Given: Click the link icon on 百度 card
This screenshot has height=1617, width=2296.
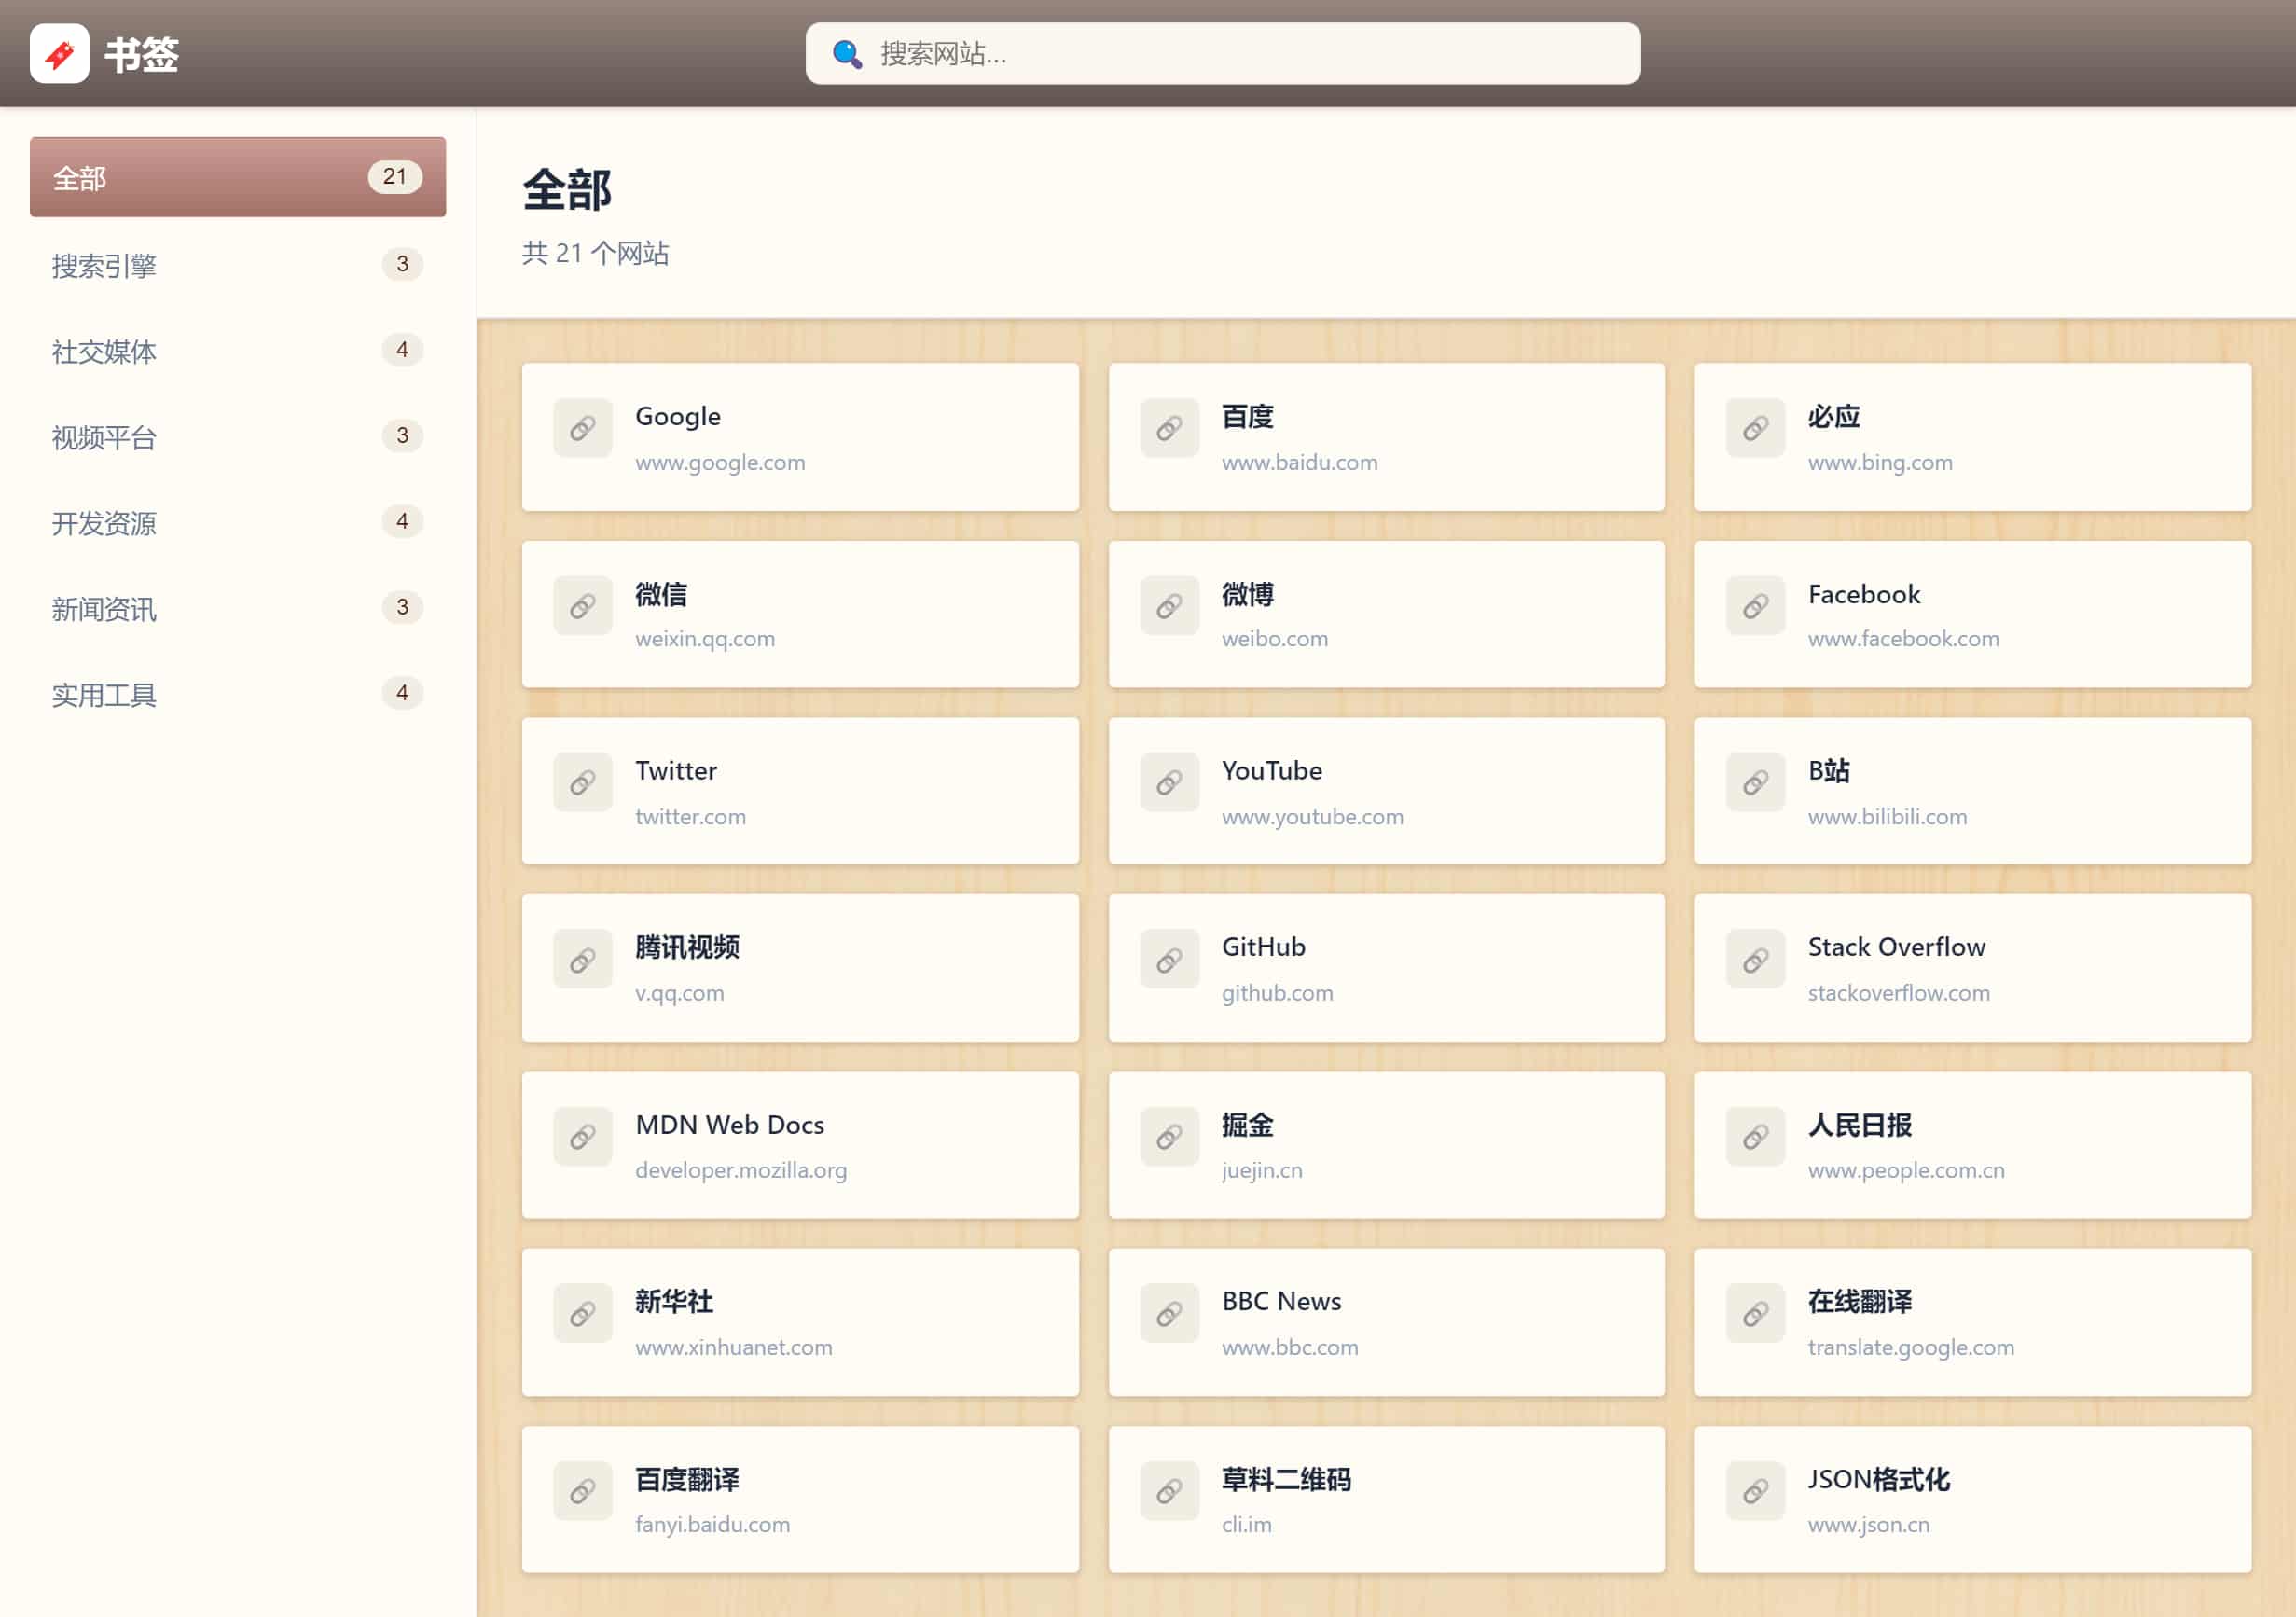Looking at the screenshot, I should pos(1169,428).
